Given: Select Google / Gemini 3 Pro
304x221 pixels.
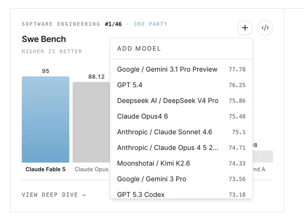Looking at the screenshot, I should pos(181,179).
